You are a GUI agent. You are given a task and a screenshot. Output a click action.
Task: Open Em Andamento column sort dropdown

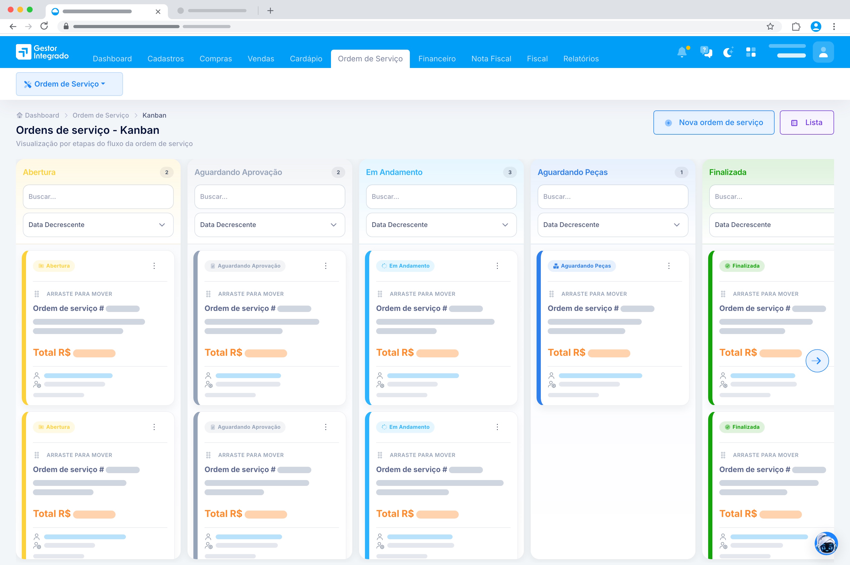(x=441, y=225)
